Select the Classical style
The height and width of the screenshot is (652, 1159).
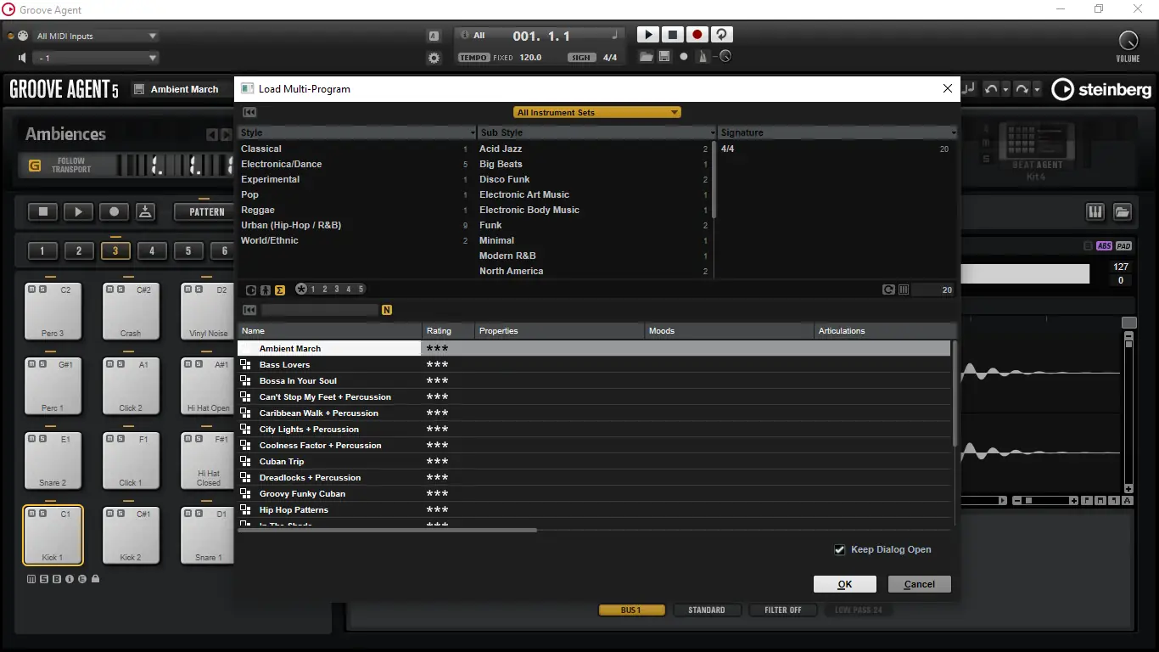click(x=354, y=149)
